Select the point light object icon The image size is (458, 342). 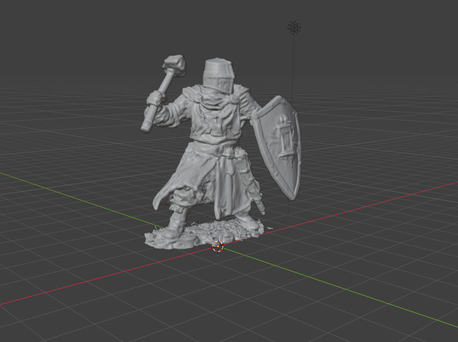(294, 28)
